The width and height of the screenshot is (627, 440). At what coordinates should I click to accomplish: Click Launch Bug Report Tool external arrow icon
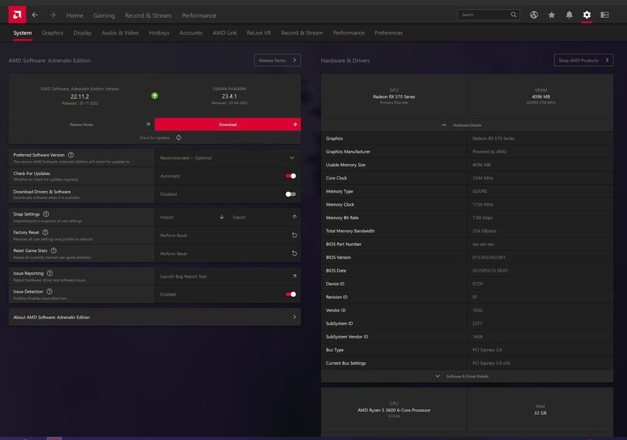point(295,276)
